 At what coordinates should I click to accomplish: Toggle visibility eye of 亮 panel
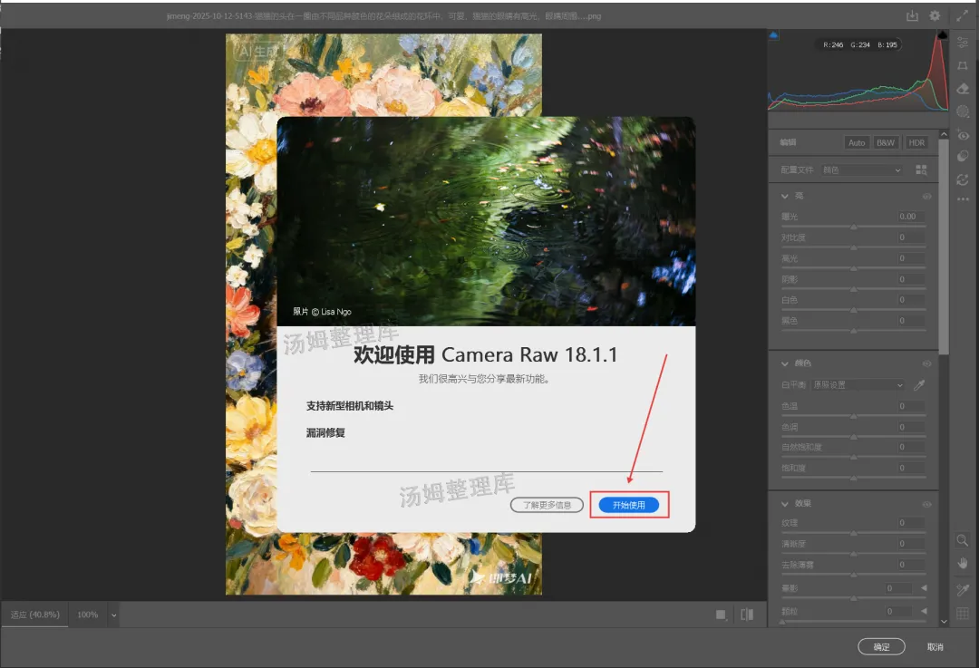click(927, 196)
